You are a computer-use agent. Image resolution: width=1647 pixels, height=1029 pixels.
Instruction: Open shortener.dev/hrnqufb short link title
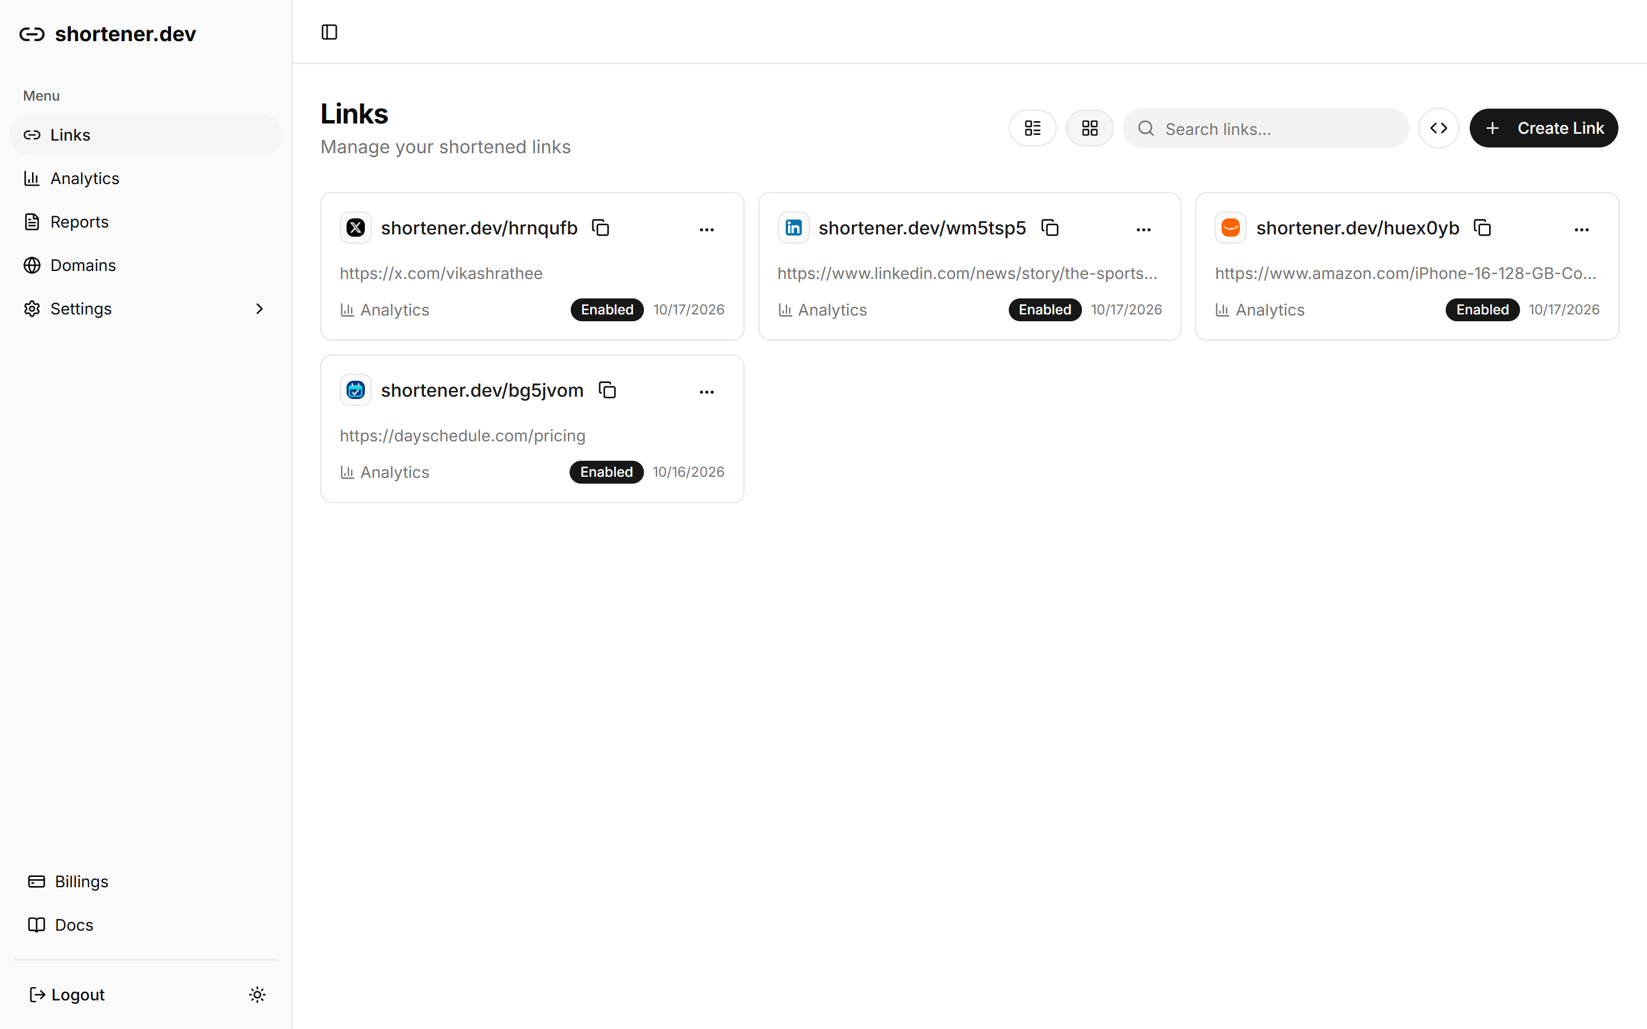click(x=479, y=228)
